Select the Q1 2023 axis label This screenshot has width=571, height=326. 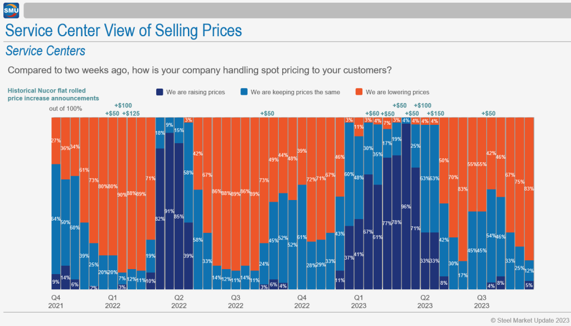pyautogui.click(x=359, y=301)
